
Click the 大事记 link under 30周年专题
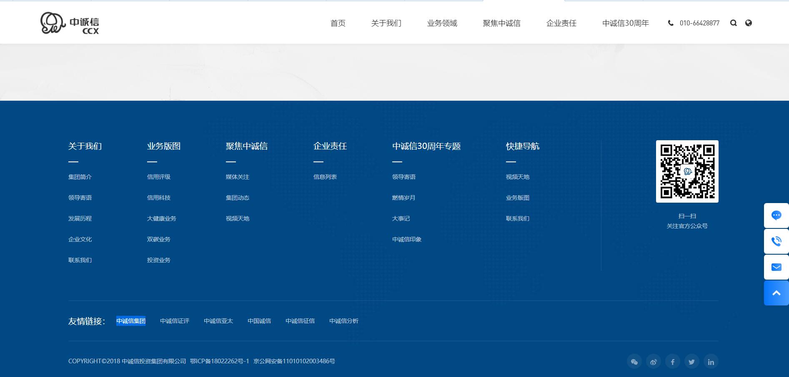pyautogui.click(x=401, y=218)
